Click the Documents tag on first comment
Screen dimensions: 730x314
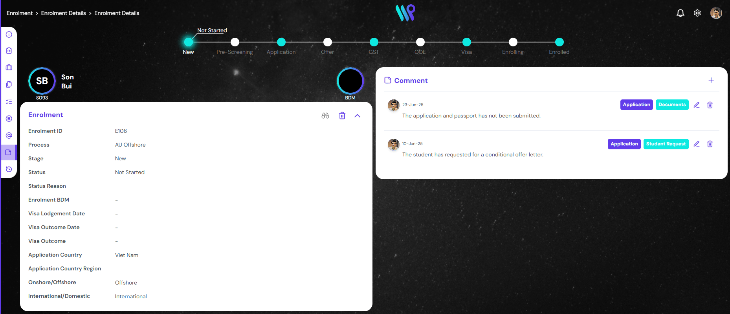point(672,105)
